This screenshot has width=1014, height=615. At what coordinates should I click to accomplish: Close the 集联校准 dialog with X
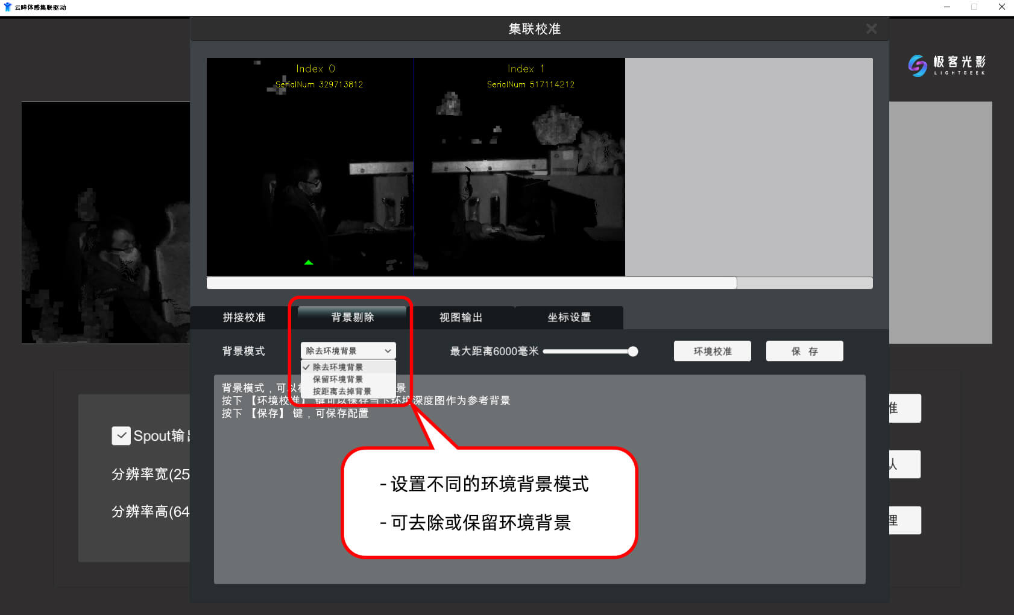pos(871,29)
